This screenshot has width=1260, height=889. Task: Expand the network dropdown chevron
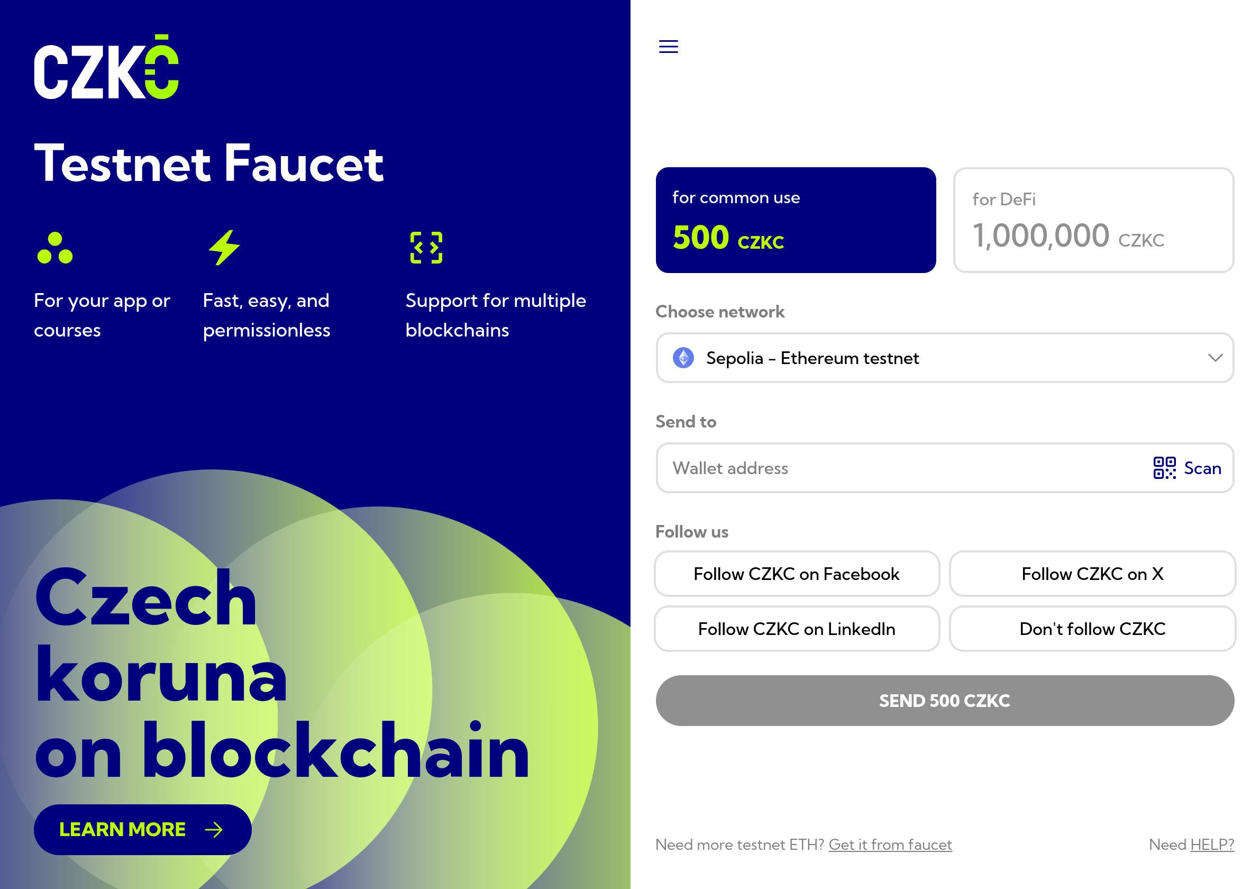coord(1215,358)
